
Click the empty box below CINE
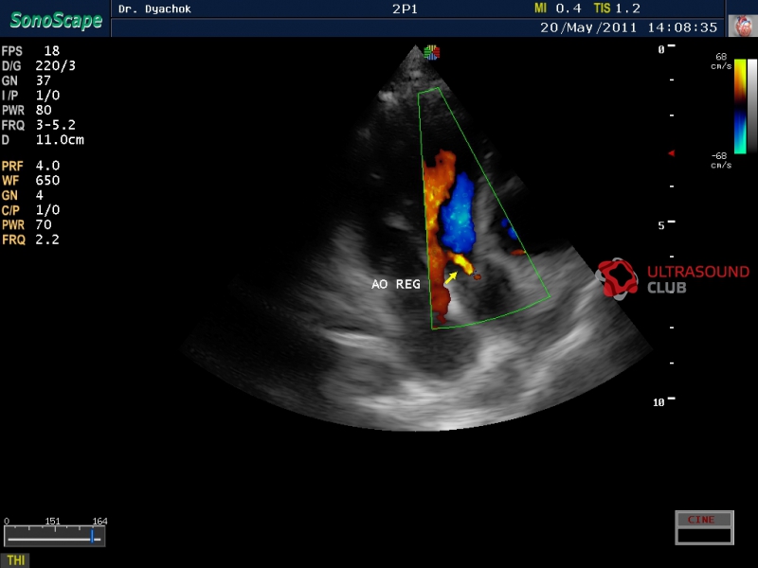[x=704, y=535]
